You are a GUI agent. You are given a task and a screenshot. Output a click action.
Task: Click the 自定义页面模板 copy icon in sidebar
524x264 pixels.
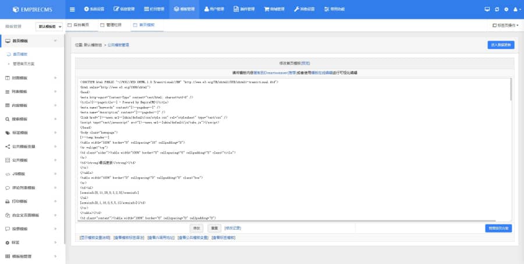click(x=8, y=215)
